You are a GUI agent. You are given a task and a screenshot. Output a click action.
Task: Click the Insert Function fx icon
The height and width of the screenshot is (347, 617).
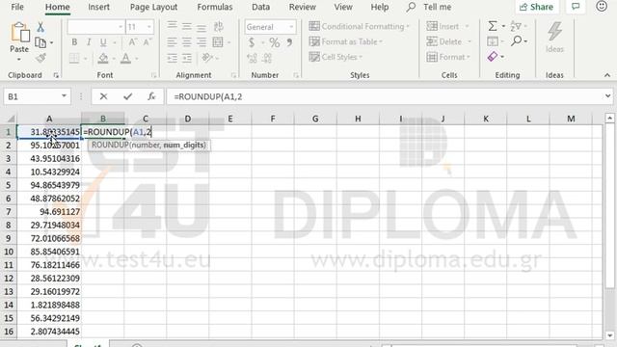[151, 96]
